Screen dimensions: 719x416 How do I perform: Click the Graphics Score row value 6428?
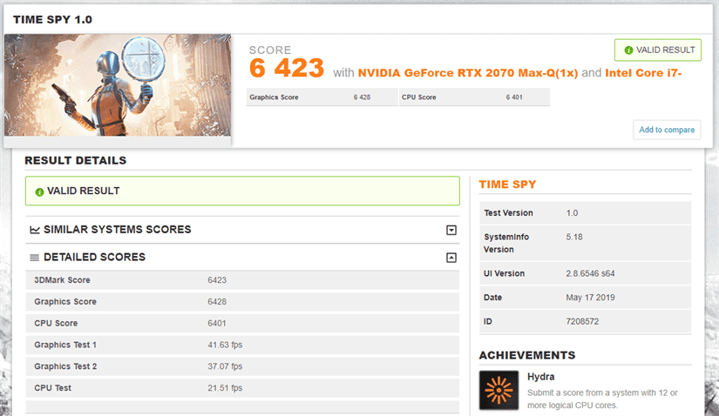click(x=217, y=301)
